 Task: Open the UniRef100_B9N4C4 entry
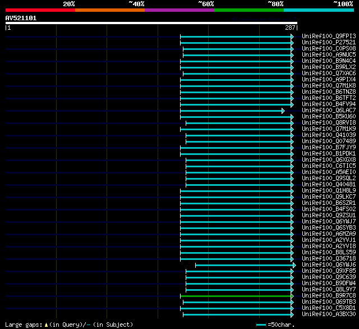click(329, 61)
